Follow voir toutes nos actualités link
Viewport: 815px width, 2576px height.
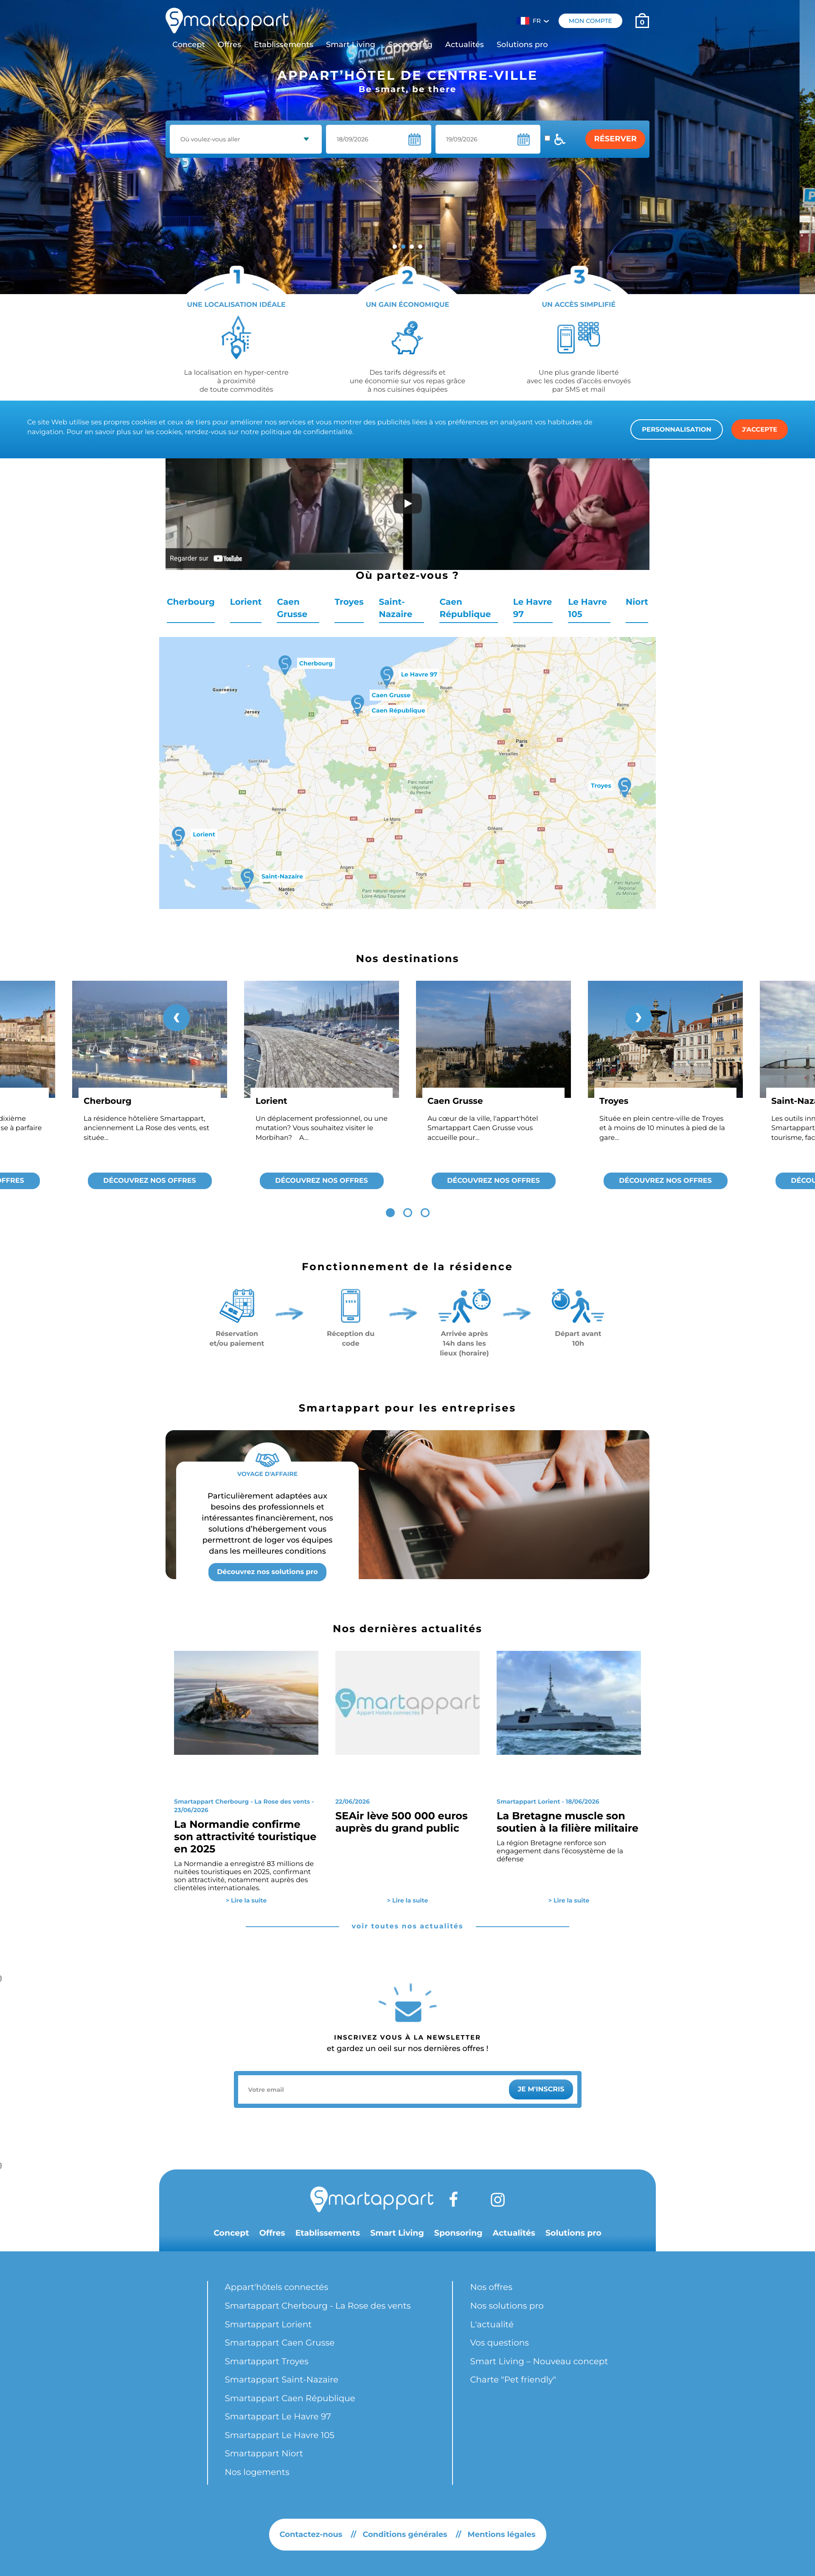(407, 1926)
